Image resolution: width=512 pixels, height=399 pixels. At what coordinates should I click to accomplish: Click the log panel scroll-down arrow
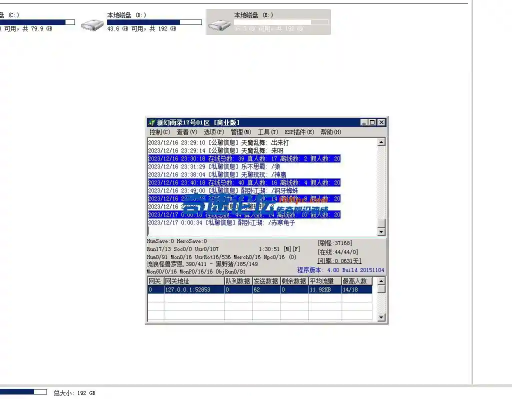click(x=381, y=232)
